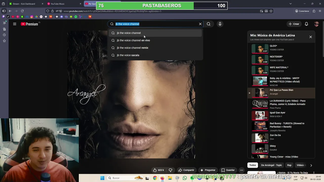Select the Rap filter chip
Viewport: 324px width, 182px height.
click(289, 165)
